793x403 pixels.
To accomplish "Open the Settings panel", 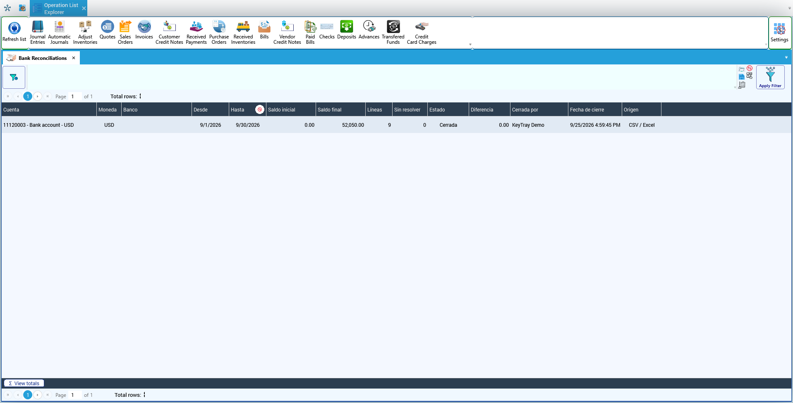I will pos(779,33).
